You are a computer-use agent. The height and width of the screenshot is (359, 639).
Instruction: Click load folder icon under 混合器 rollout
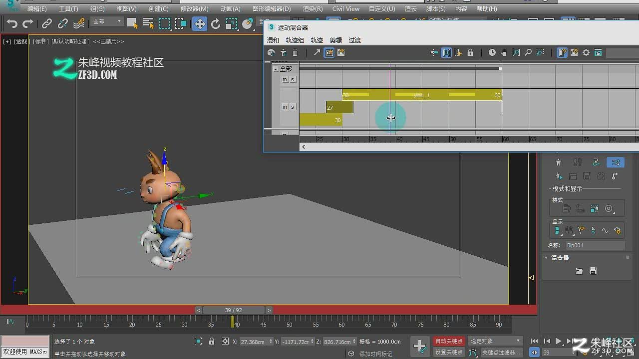tap(579, 271)
